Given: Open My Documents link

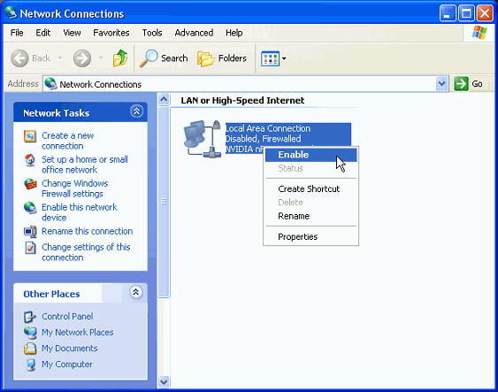Looking at the screenshot, I should click(x=70, y=348).
